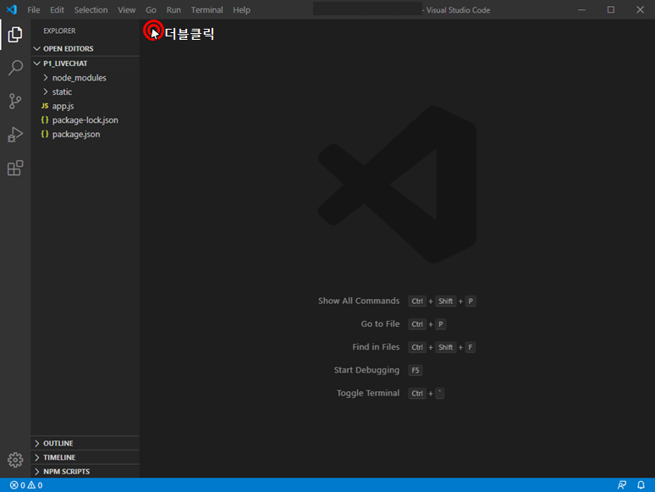Open the app.js file

click(85, 106)
